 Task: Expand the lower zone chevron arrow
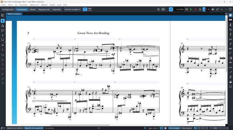tap(99, 128)
